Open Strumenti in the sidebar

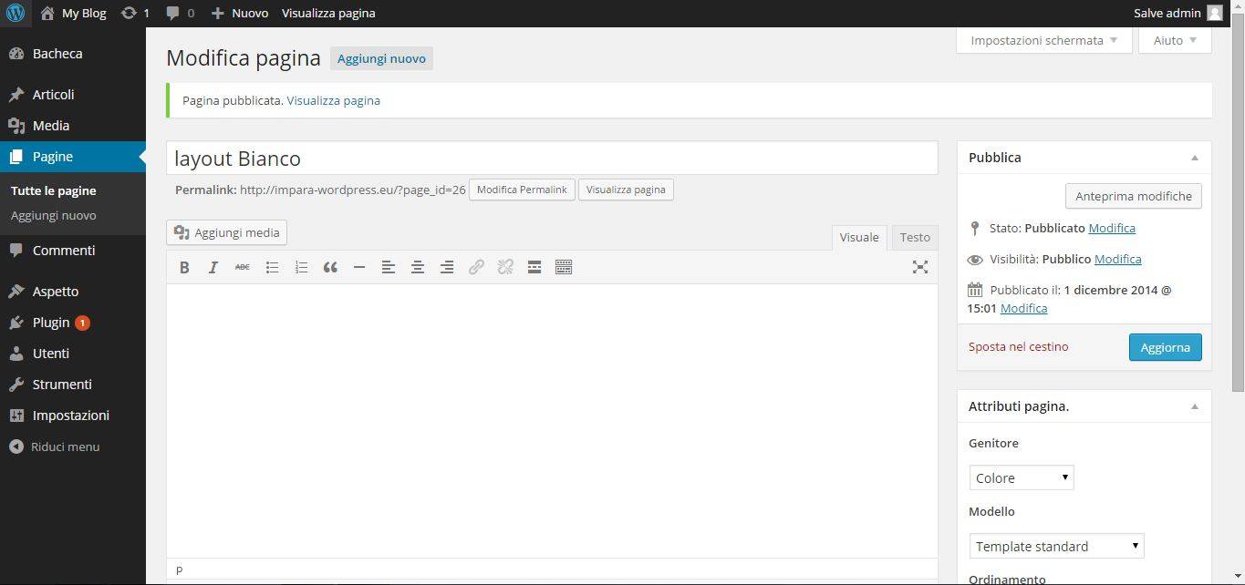click(73, 385)
